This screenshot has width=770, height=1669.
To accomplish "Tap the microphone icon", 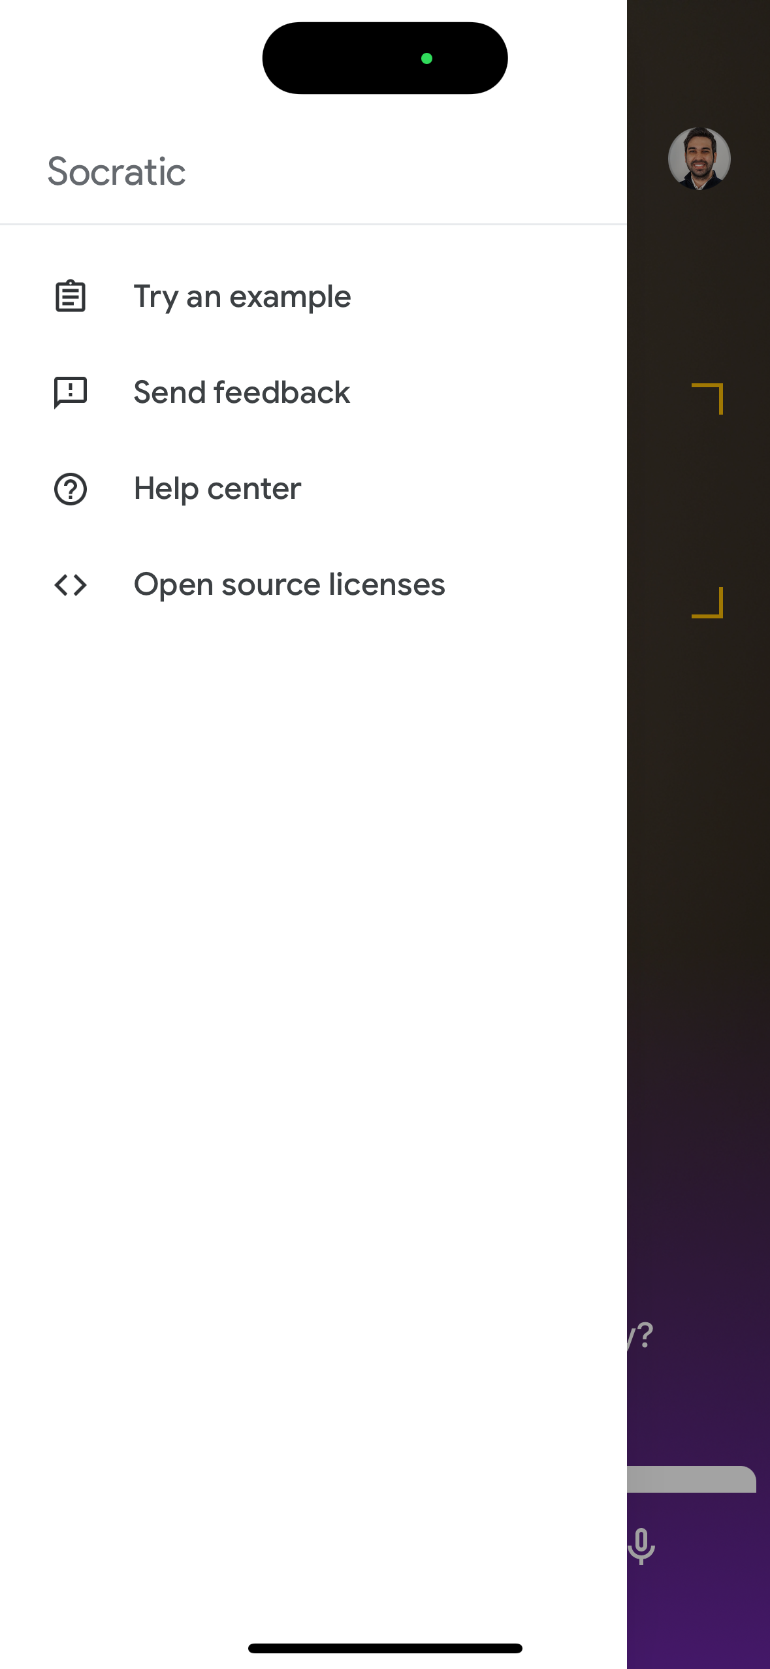I will coord(641,1546).
